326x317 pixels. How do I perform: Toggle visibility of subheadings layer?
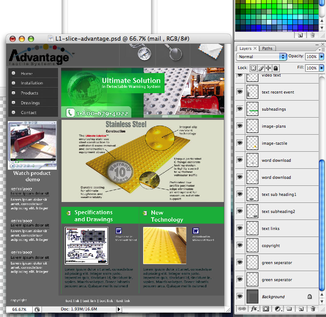(240, 109)
